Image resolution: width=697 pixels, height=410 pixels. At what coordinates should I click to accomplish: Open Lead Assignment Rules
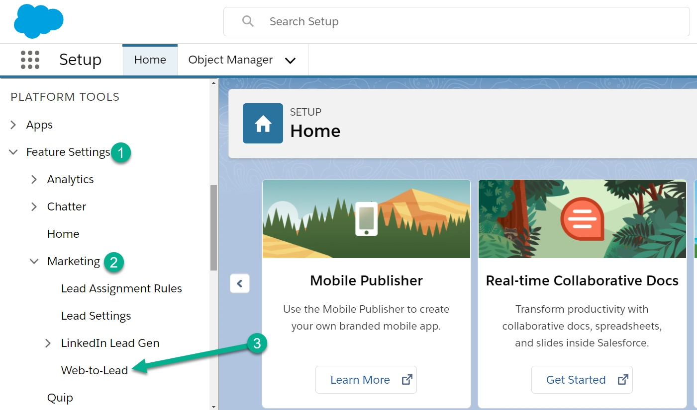[x=121, y=288]
